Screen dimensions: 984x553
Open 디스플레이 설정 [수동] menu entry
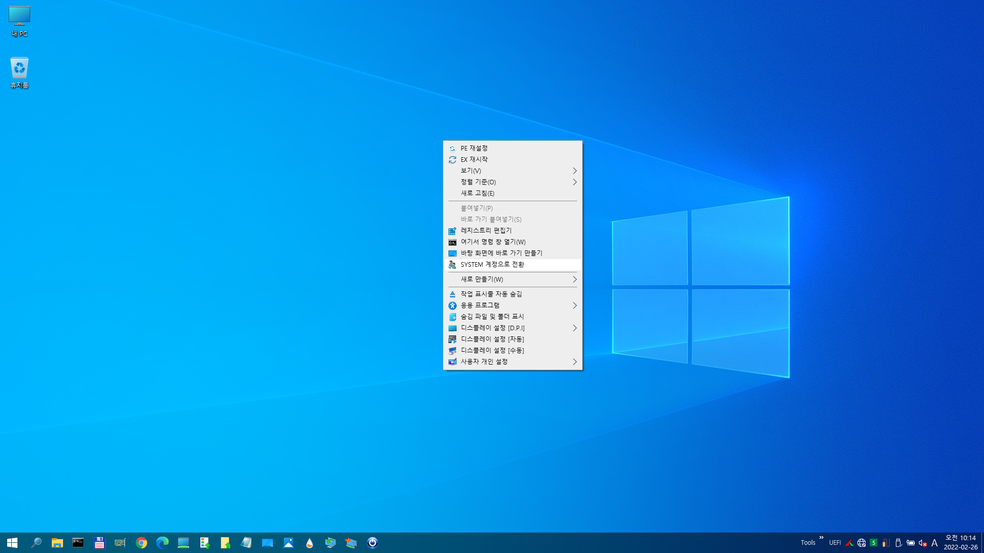[x=512, y=350]
